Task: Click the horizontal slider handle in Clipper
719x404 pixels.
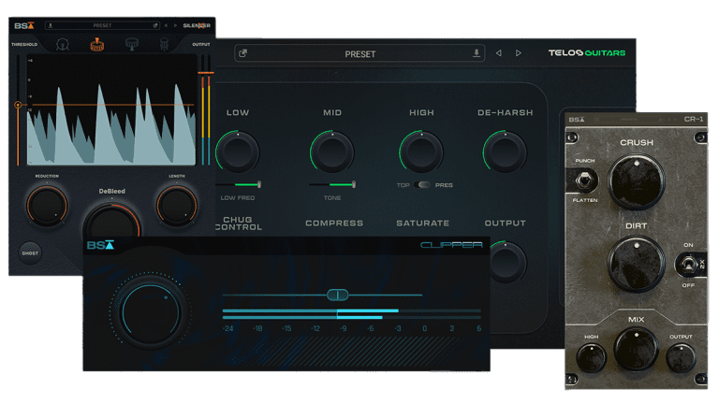Action: [337, 295]
